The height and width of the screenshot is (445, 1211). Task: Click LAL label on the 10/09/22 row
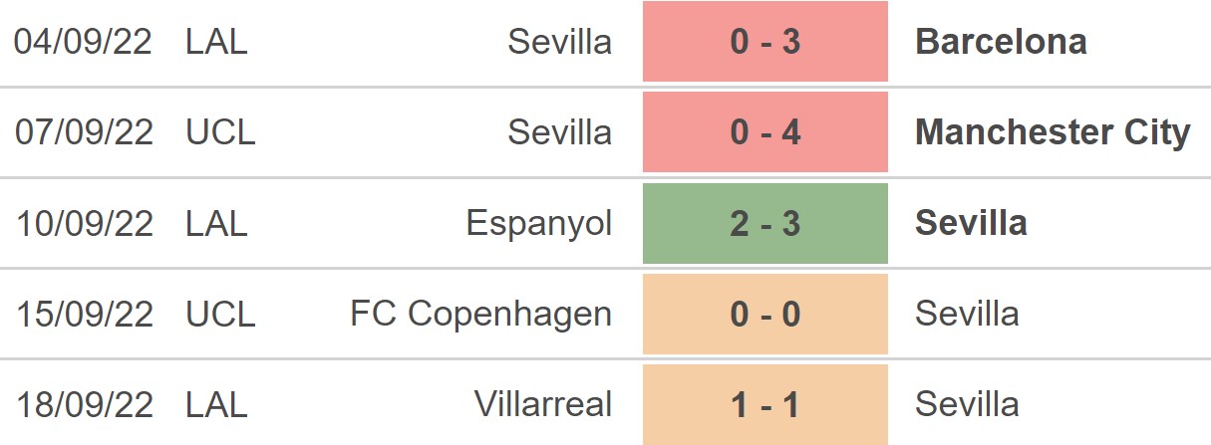pos(216,223)
